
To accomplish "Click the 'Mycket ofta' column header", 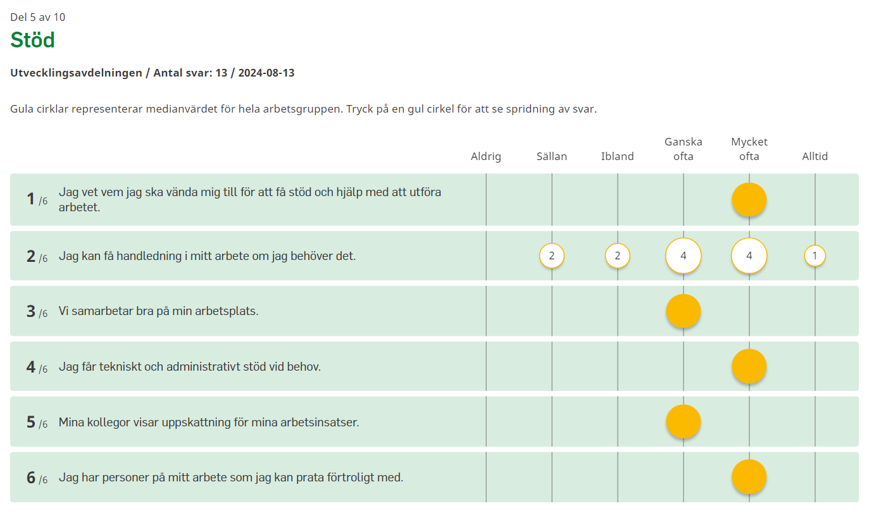I will point(749,149).
